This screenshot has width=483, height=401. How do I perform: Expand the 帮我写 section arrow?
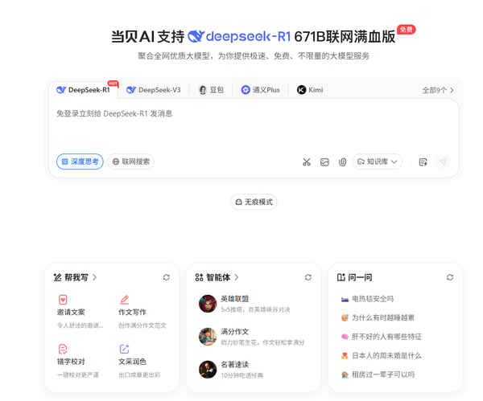pyautogui.click(x=95, y=277)
